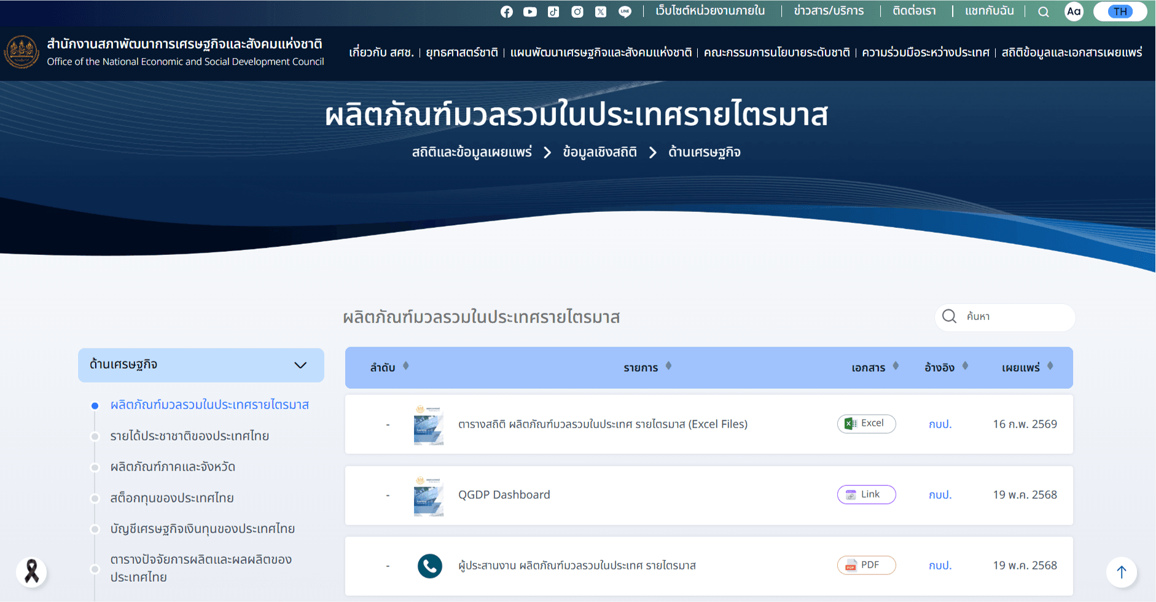This screenshot has height=602, width=1156.
Task: Open the LINE chat icon
Action: click(x=625, y=12)
